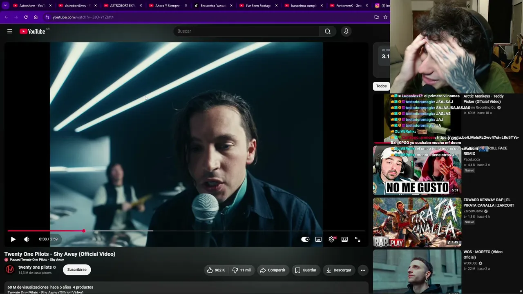Like the video with 962 K likes
523x294 pixels.
pyautogui.click(x=216, y=270)
